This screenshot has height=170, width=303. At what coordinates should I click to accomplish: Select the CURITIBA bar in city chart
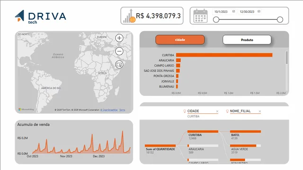224,55
